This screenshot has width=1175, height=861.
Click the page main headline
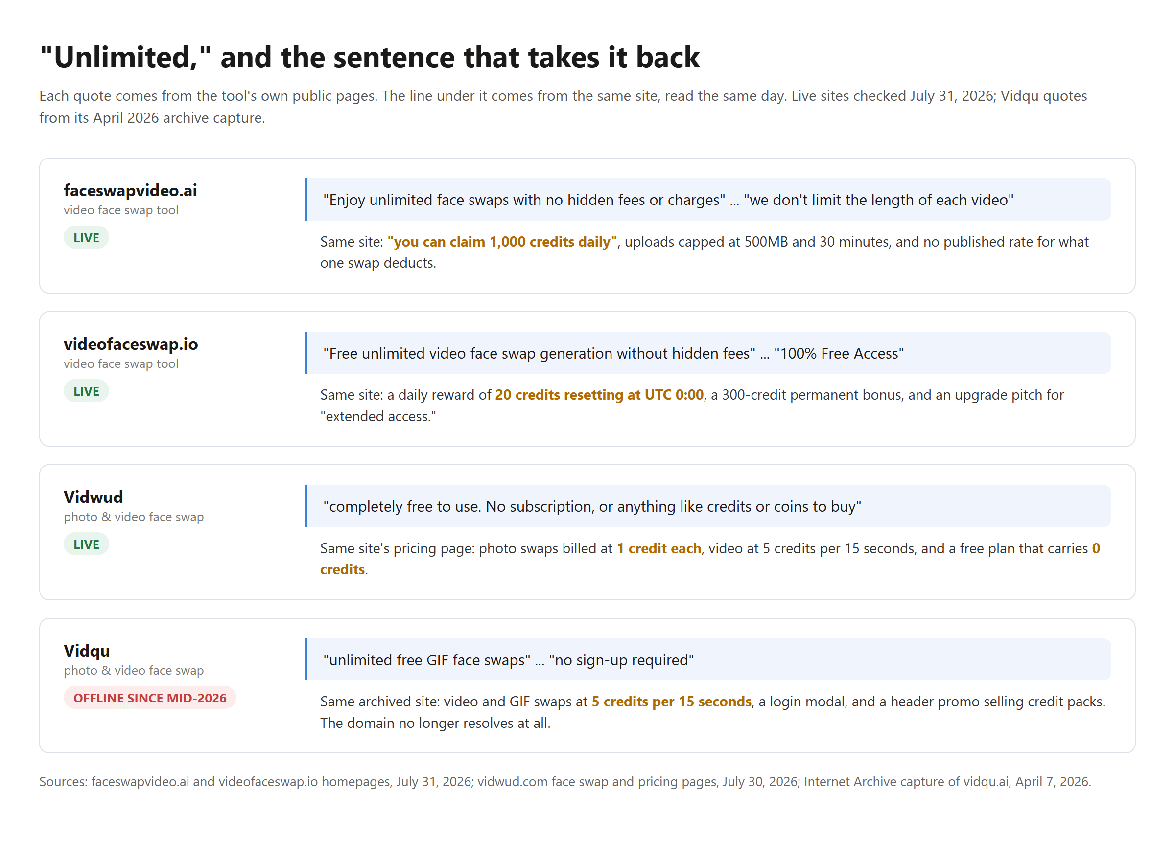pos(370,57)
